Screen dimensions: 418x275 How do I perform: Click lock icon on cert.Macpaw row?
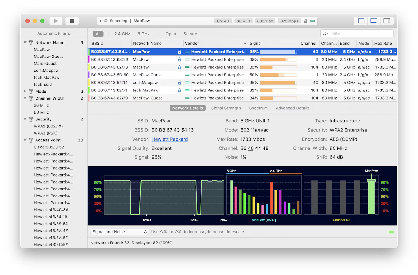click(x=180, y=83)
